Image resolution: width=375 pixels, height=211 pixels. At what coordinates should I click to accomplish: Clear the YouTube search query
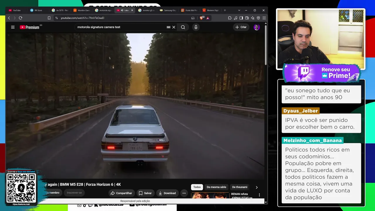[x=174, y=27]
